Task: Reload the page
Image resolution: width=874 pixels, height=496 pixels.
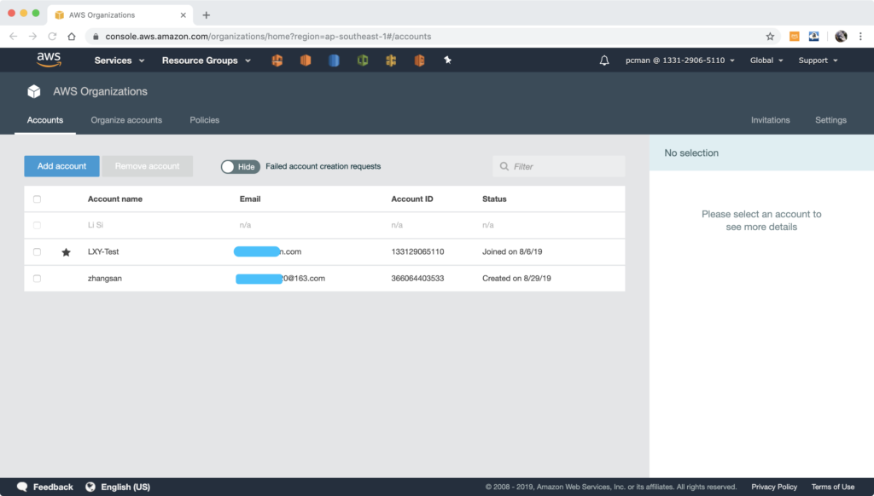Action: [52, 36]
